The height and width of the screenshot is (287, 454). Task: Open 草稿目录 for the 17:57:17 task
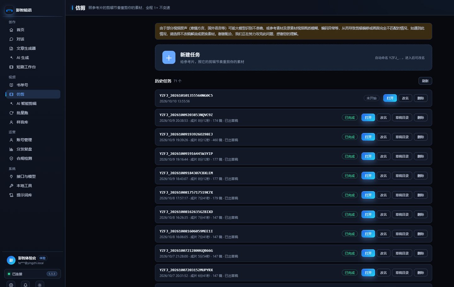click(x=402, y=195)
